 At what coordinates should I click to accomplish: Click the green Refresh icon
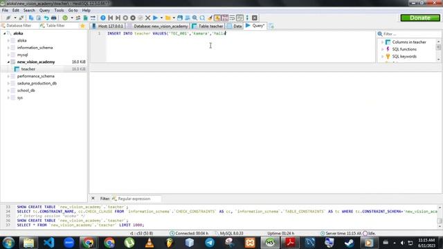[x=65, y=18]
